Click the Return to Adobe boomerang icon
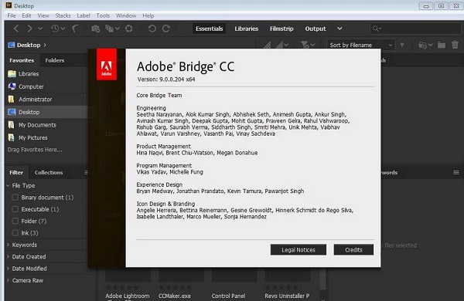The image size is (464, 301). pos(75,29)
